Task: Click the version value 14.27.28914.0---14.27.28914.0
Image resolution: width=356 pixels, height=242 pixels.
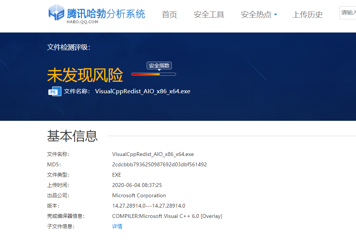Action: tap(149, 206)
